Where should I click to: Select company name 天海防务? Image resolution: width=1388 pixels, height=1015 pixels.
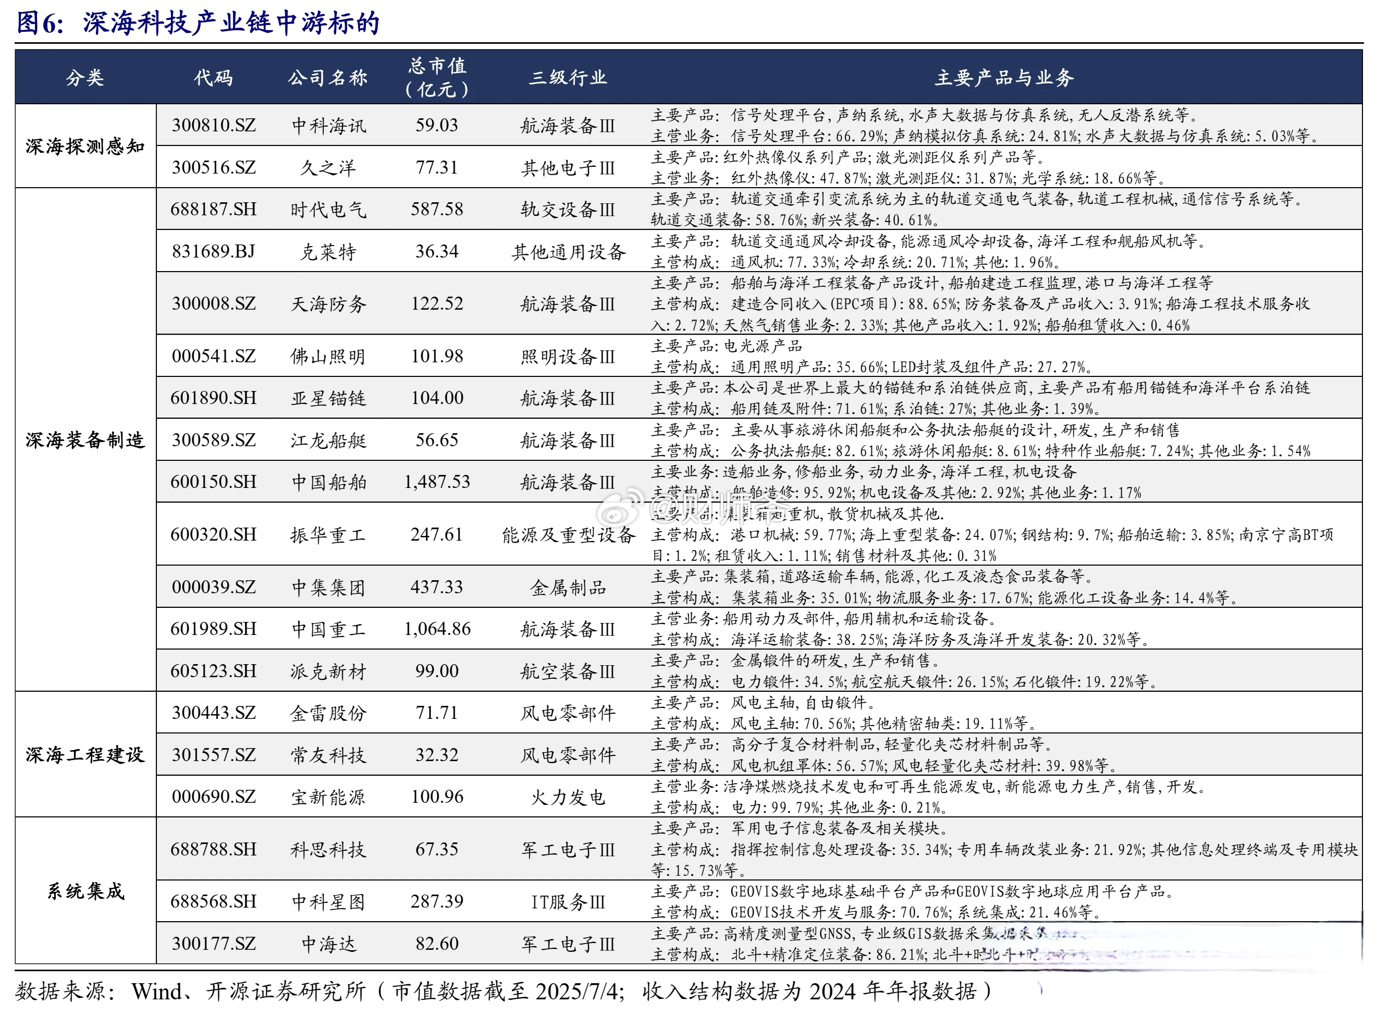click(328, 304)
